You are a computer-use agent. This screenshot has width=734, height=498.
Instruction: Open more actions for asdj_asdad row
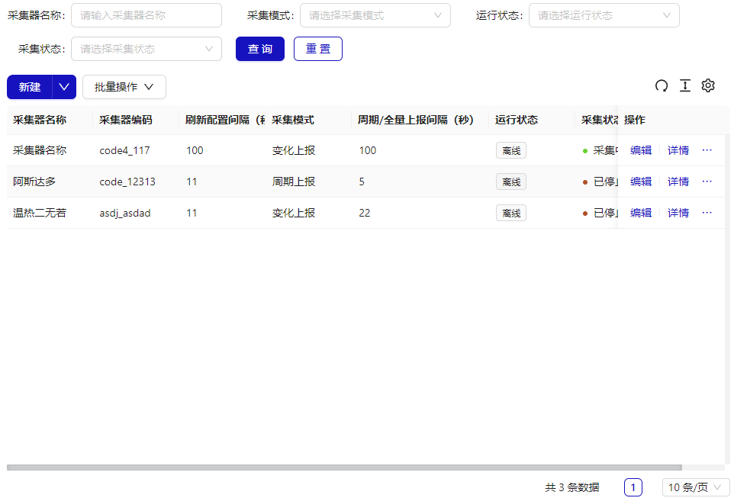click(x=707, y=213)
